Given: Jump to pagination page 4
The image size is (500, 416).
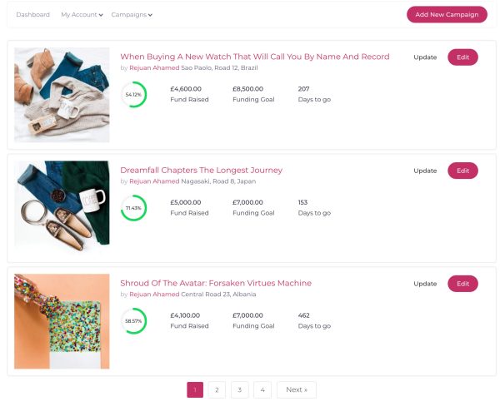Looking at the screenshot, I should (262, 389).
